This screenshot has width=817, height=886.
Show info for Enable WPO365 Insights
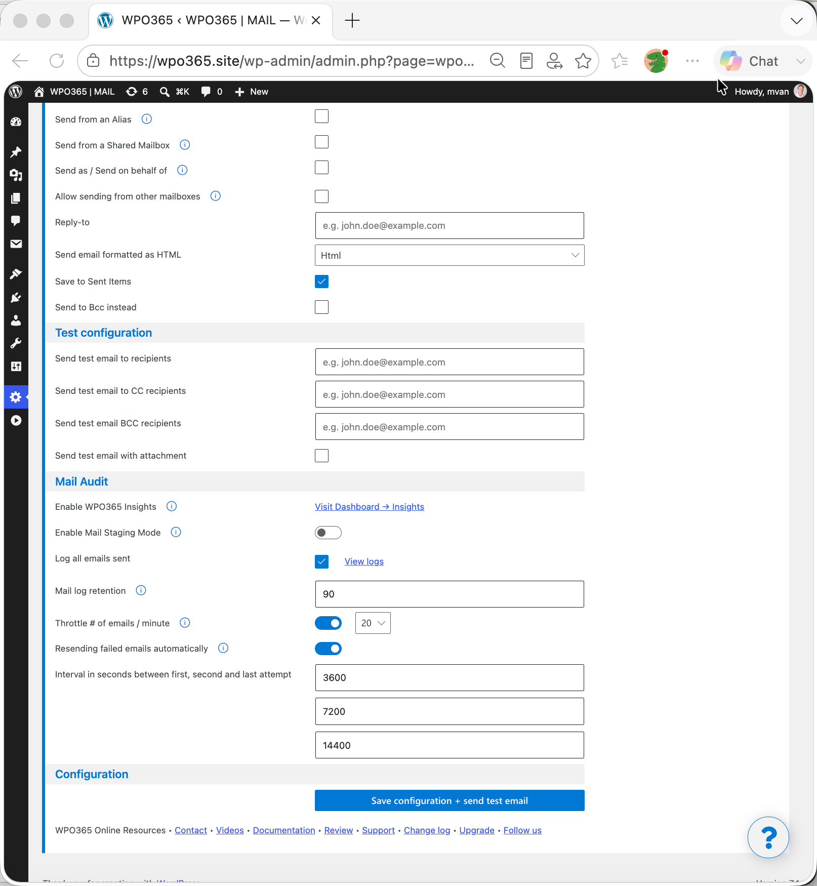(172, 506)
